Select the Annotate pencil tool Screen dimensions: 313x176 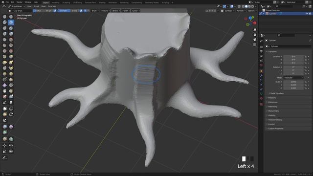click(4, 158)
